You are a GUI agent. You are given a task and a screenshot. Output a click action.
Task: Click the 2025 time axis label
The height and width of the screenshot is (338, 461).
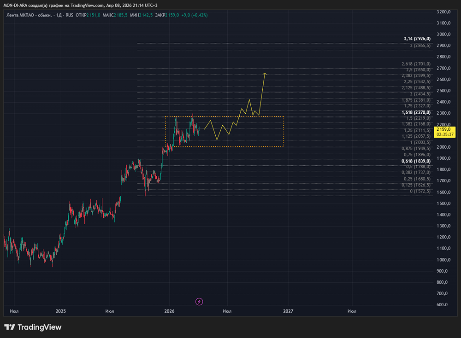[61, 311]
